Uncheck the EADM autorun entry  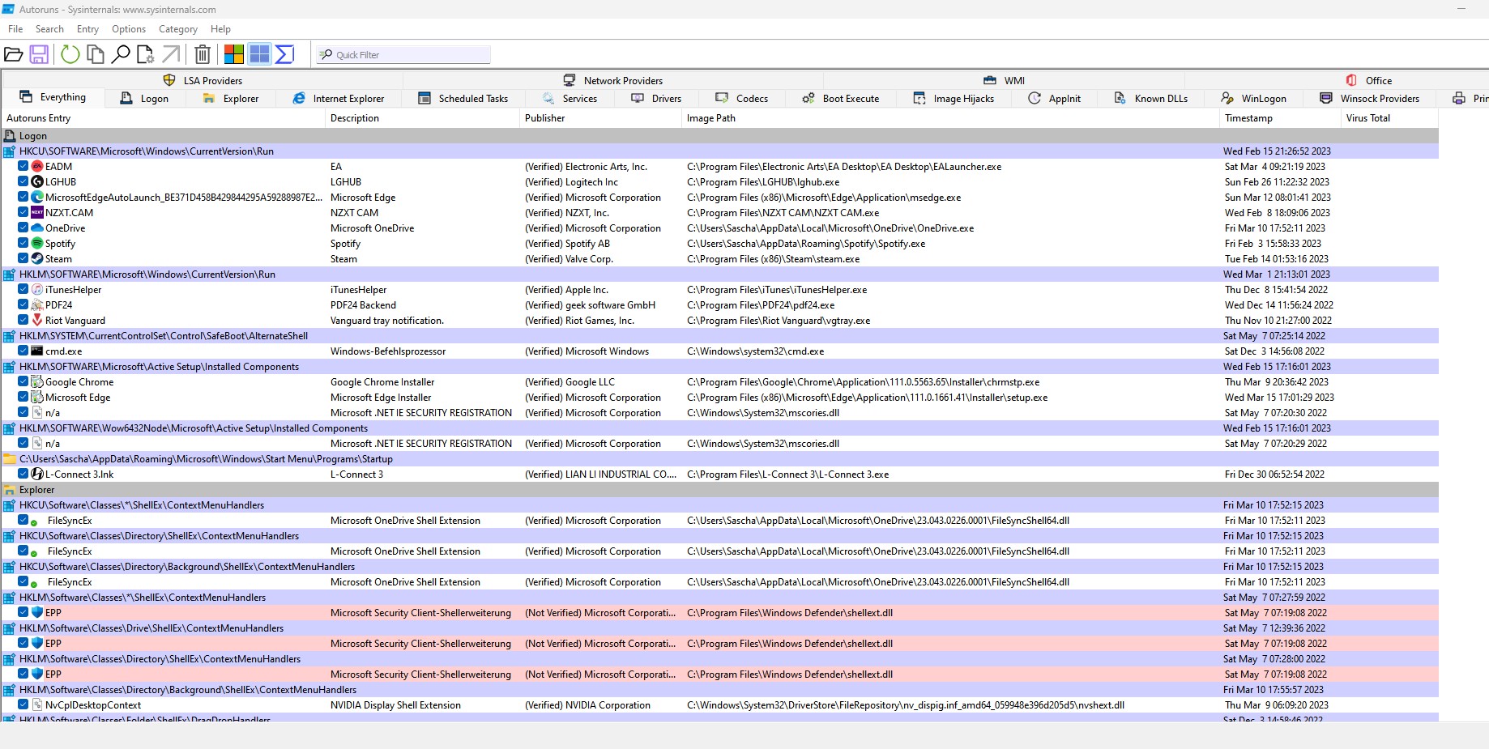click(x=23, y=167)
